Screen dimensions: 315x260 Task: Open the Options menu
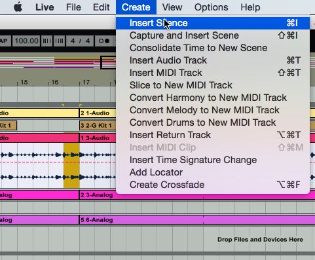212,7
